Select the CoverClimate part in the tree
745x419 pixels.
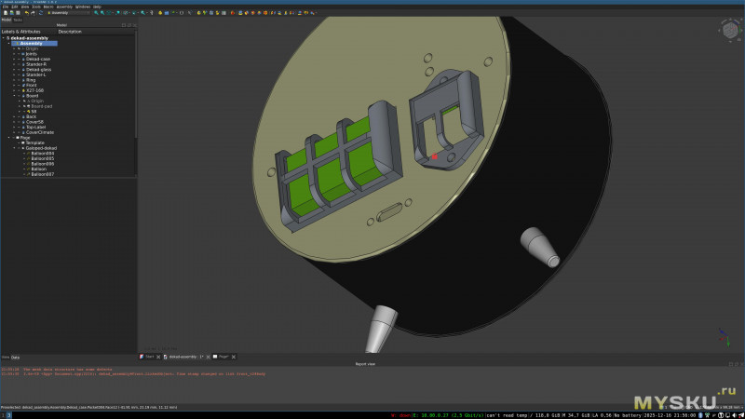coord(40,132)
